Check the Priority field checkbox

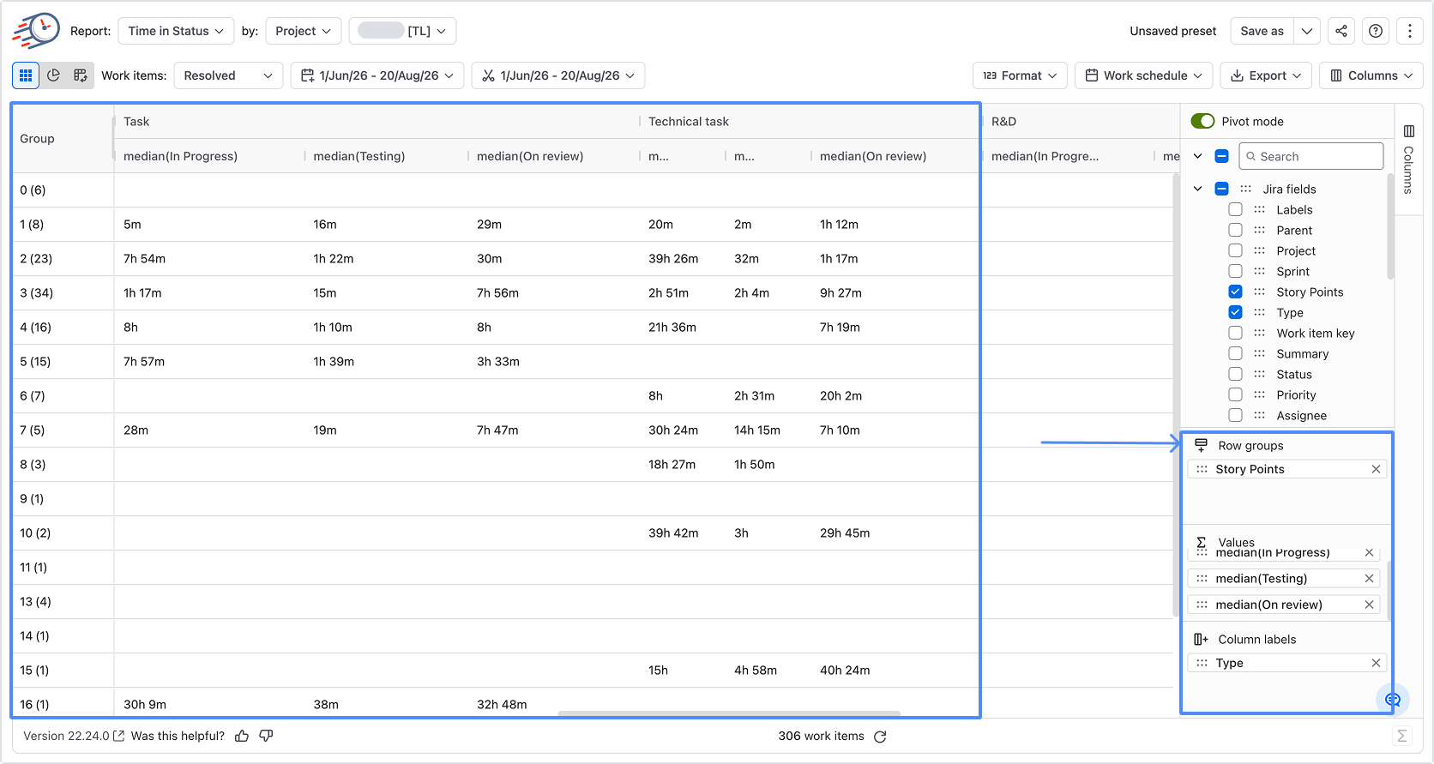click(1235, 394)
